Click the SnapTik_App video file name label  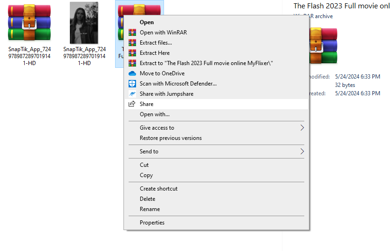[84, 56]
